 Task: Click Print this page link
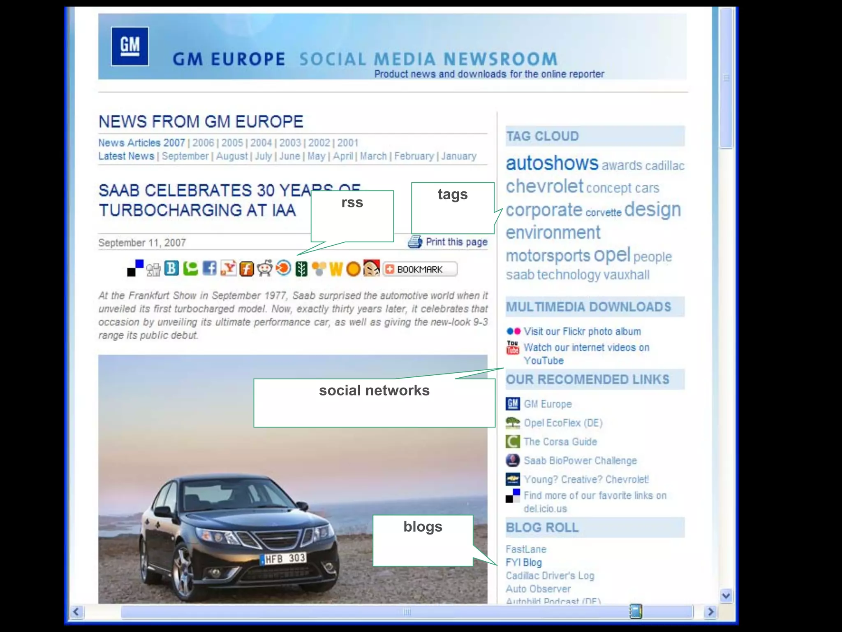pyautogui.click(x=456, y=242)
